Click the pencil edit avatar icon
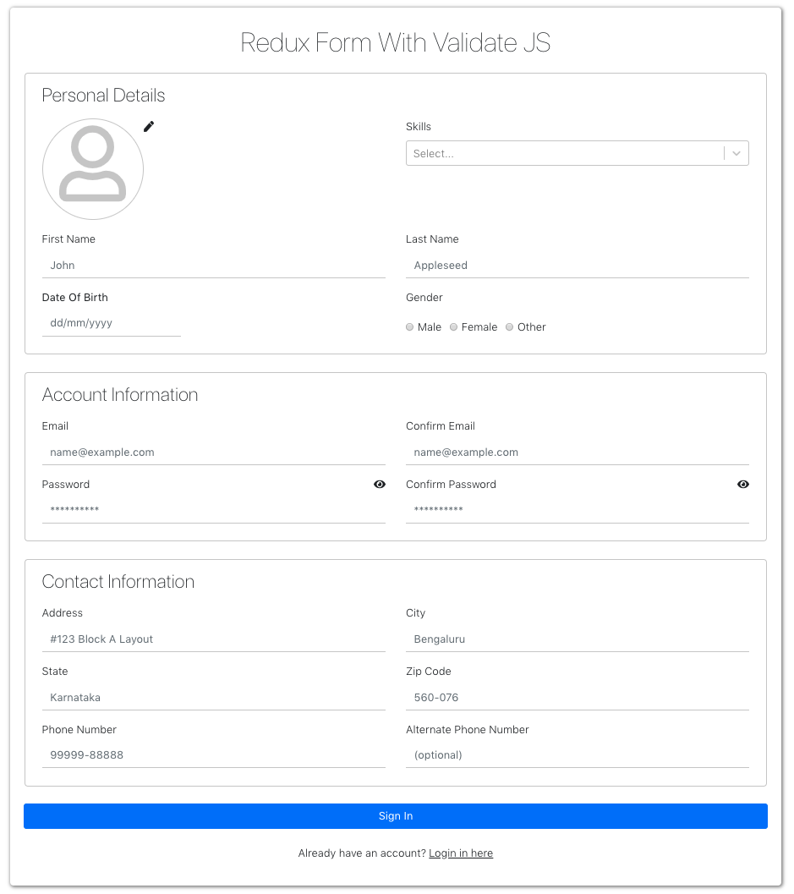794x894 pixels. click(x=149, y=127)
